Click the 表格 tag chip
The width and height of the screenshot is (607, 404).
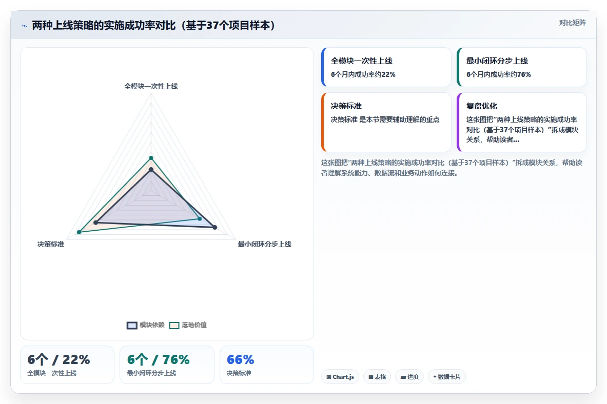click(x=377, y=377)
